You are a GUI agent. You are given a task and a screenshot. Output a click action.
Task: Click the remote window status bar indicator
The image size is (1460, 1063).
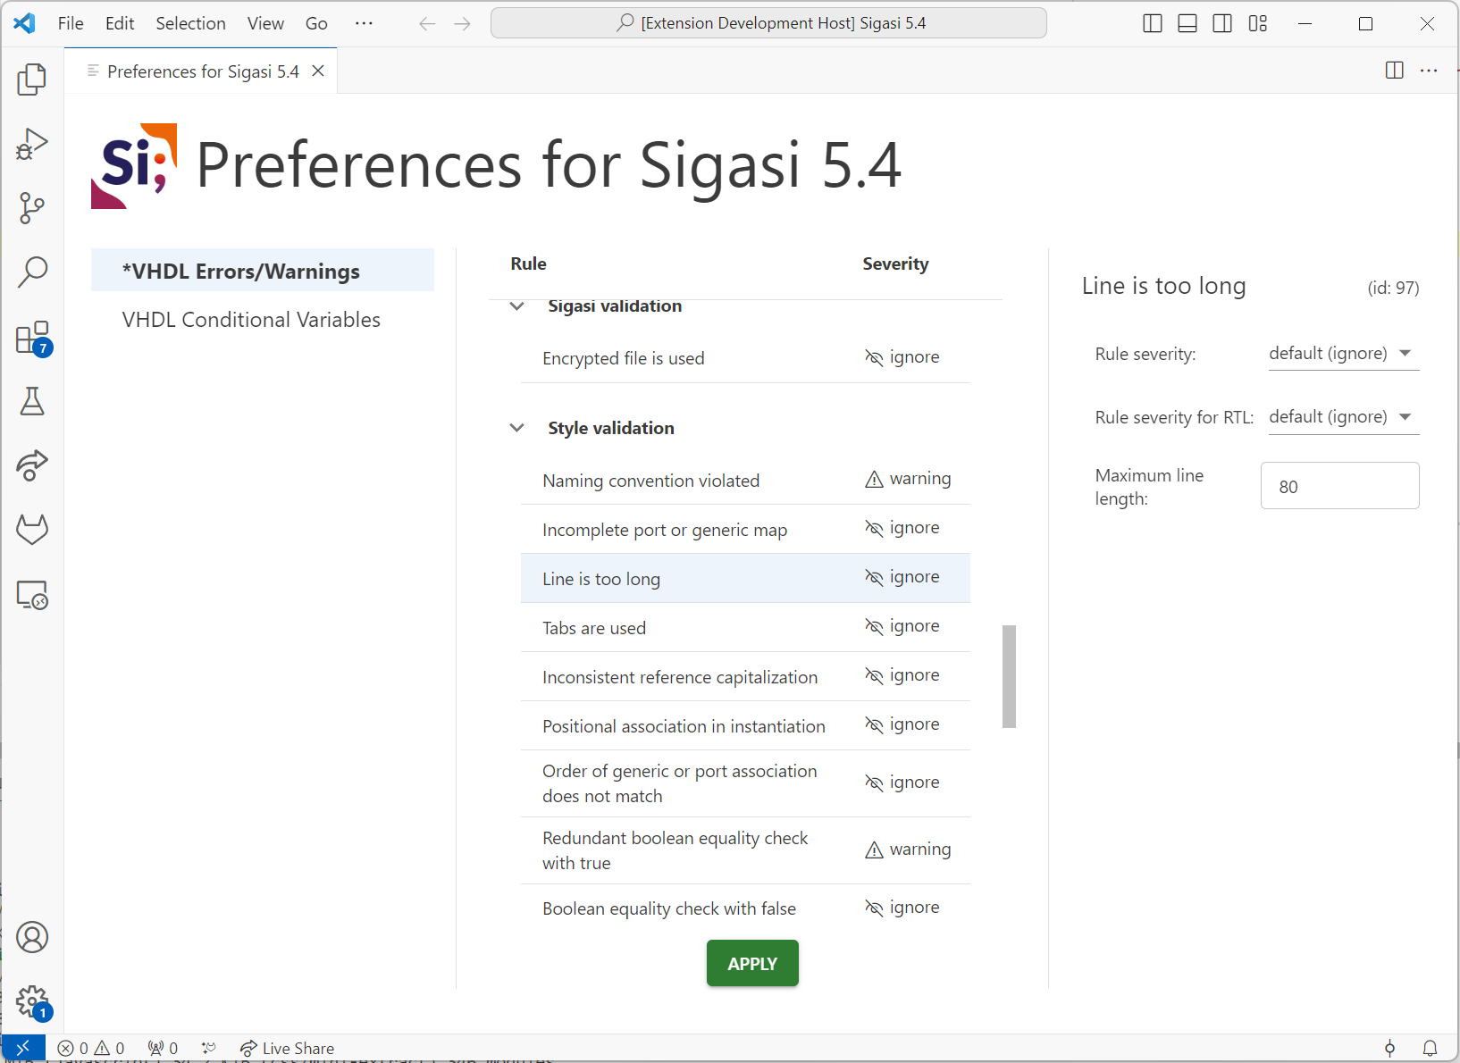[23, 1048]
